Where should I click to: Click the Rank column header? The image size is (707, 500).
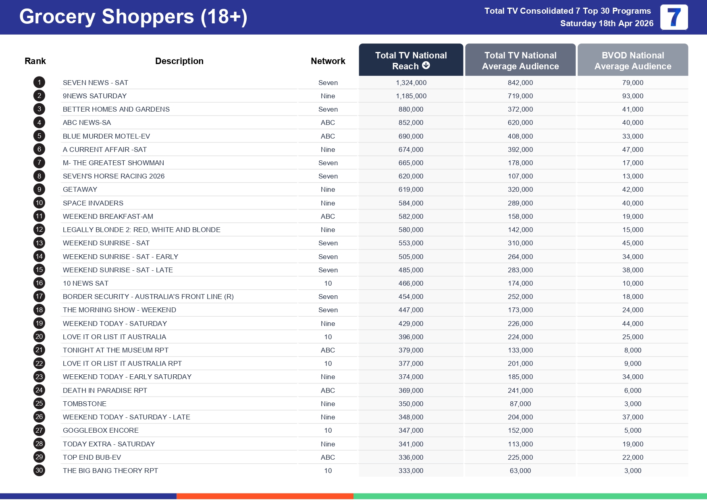pyautogui.click(x=35, y=61)
